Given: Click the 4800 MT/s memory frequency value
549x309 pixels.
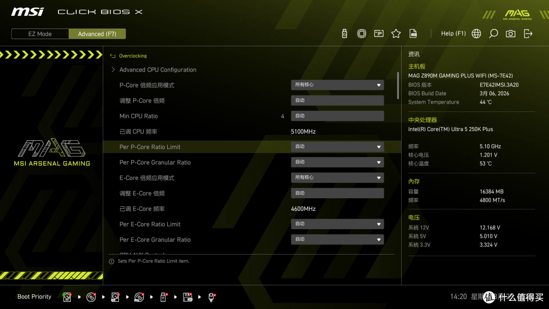Looking at the screenshot, I should click(x=492, y=201).
